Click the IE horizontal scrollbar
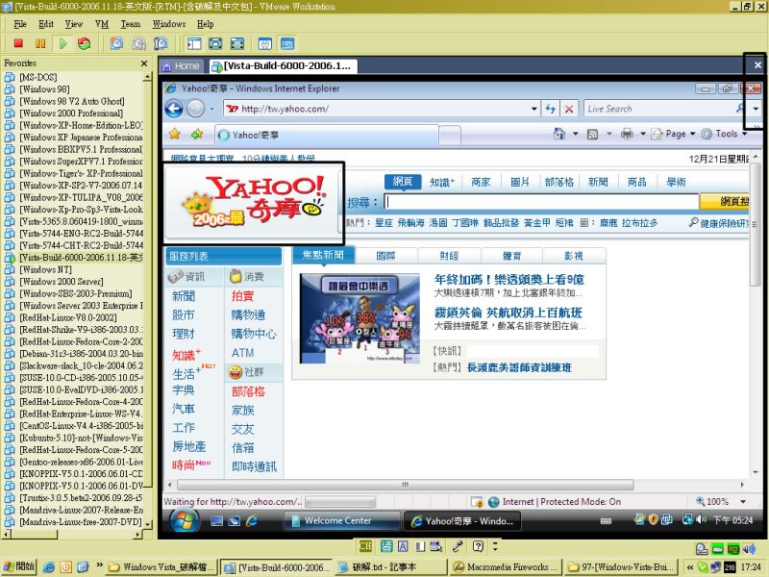This screenshot has width=769, height=577. 405,485
